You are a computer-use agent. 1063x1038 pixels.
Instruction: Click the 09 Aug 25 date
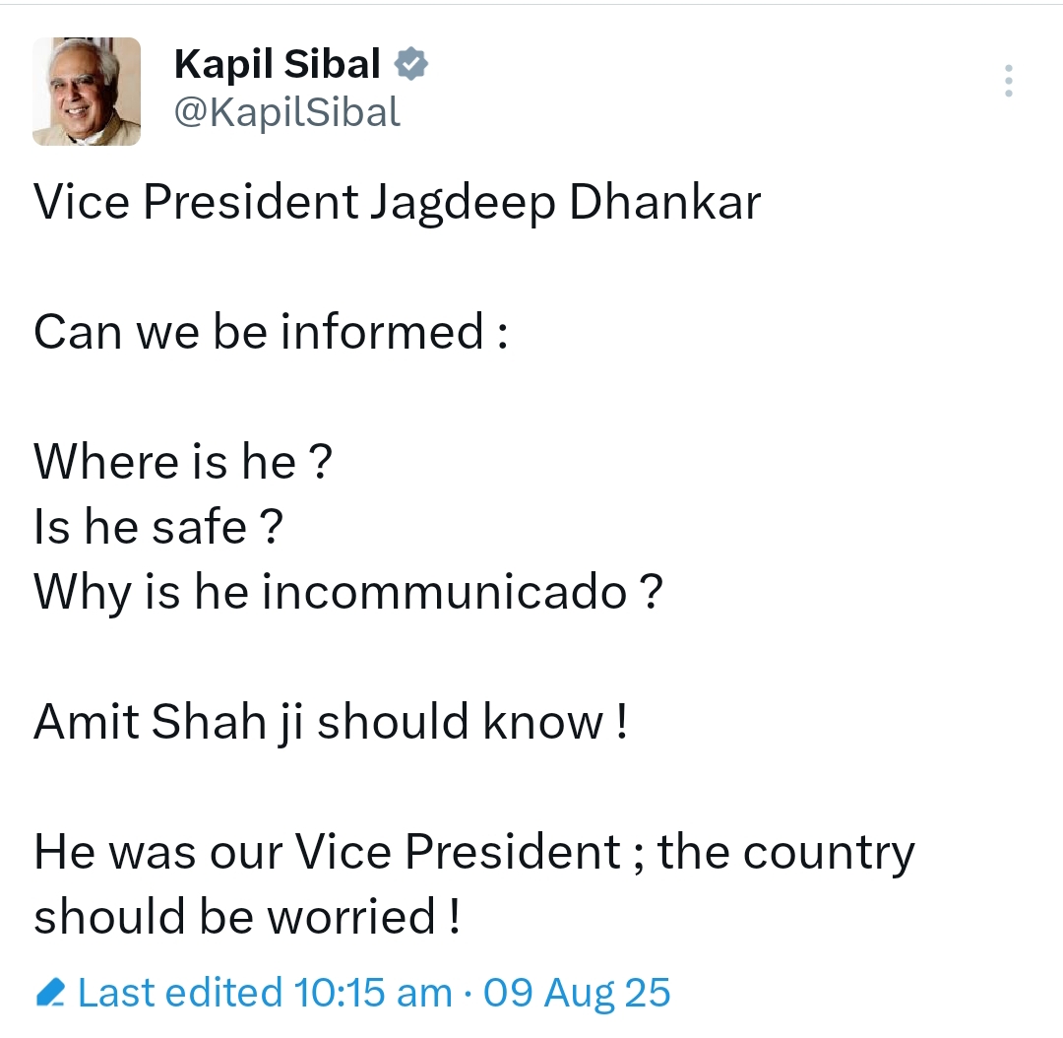pyautogui.click(x=577, y=992)
